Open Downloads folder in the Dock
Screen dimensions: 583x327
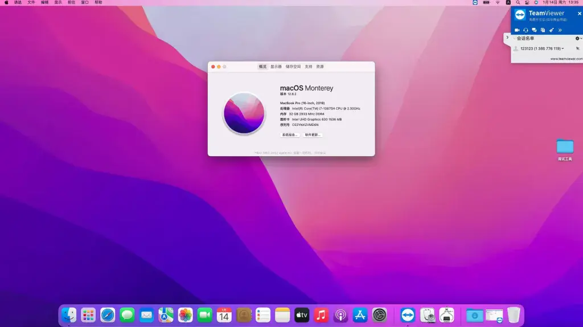(x=475, y=315)
